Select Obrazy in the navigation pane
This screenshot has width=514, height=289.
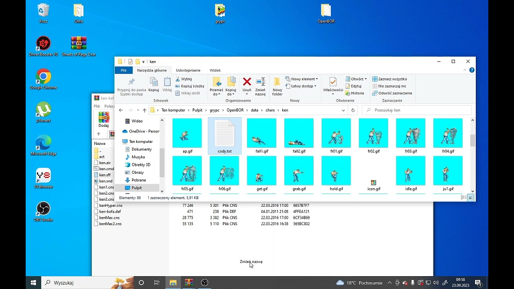click(x=137, y=172)
